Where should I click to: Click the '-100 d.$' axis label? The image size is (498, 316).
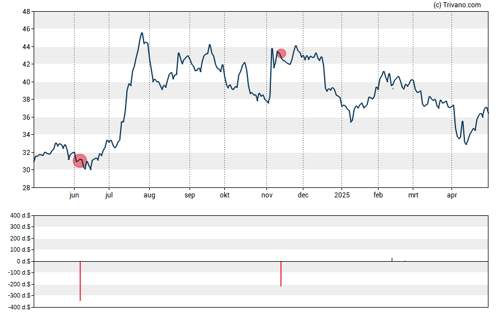pos(20,272)
